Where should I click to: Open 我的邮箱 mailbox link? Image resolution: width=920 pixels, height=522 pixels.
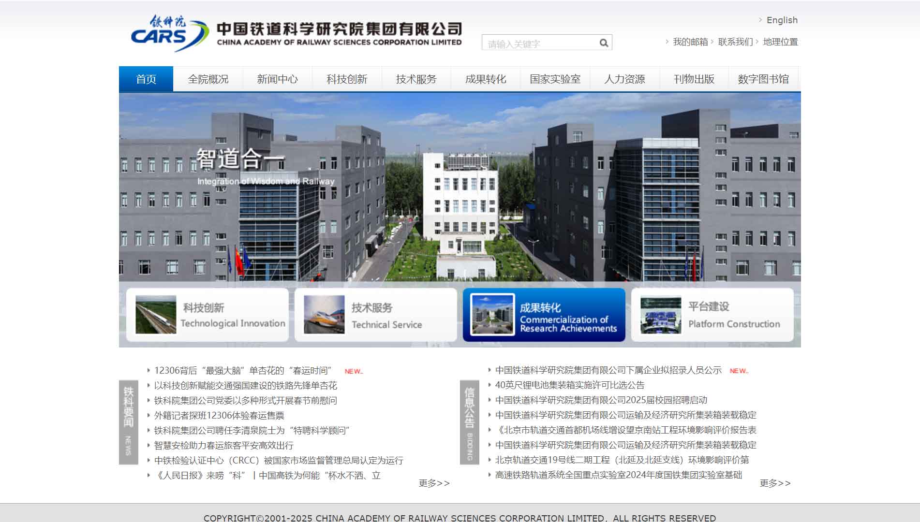point(690,42)
